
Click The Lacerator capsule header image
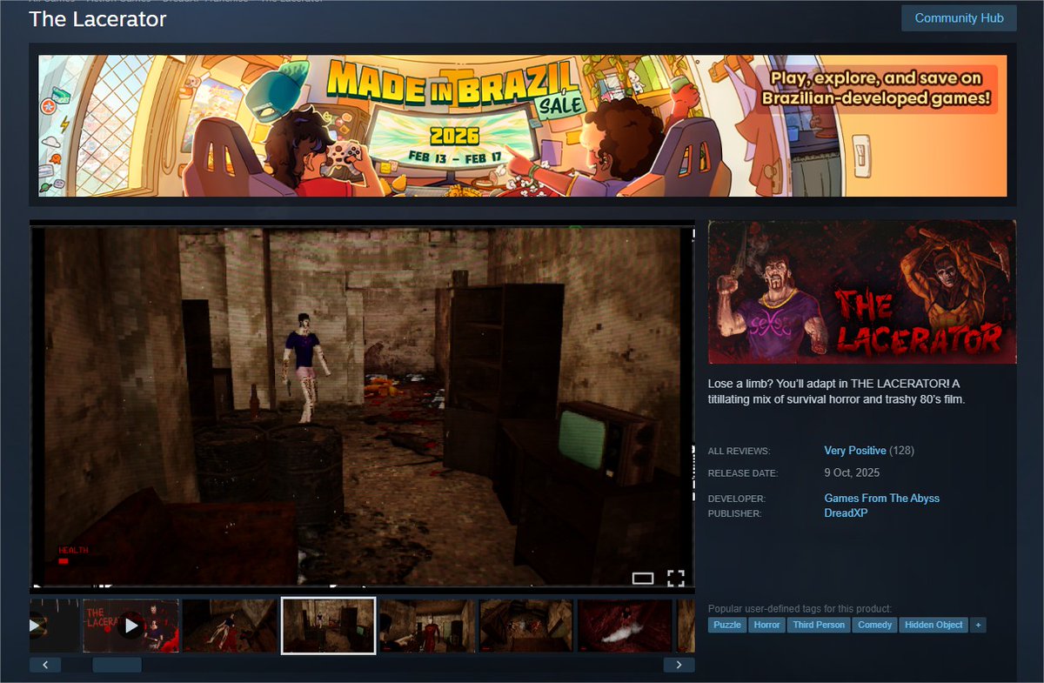[862, 292]
